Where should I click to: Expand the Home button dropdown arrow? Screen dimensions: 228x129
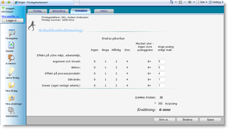click(x=176, y=2)
